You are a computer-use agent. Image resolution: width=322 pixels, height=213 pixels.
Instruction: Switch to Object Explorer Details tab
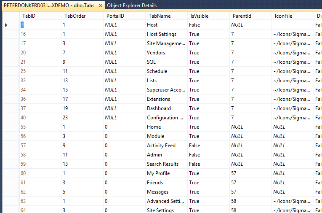(132, 5)
